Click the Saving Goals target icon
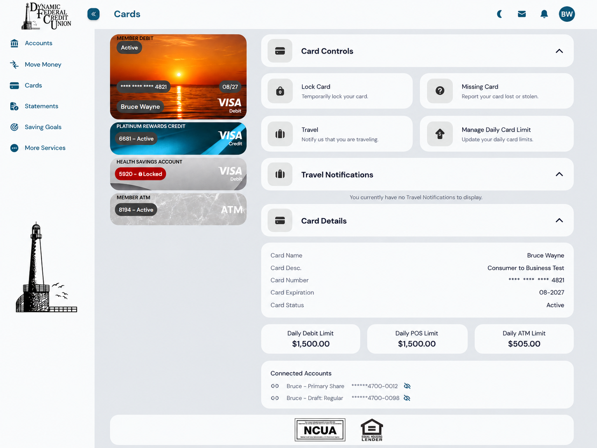 14,127
